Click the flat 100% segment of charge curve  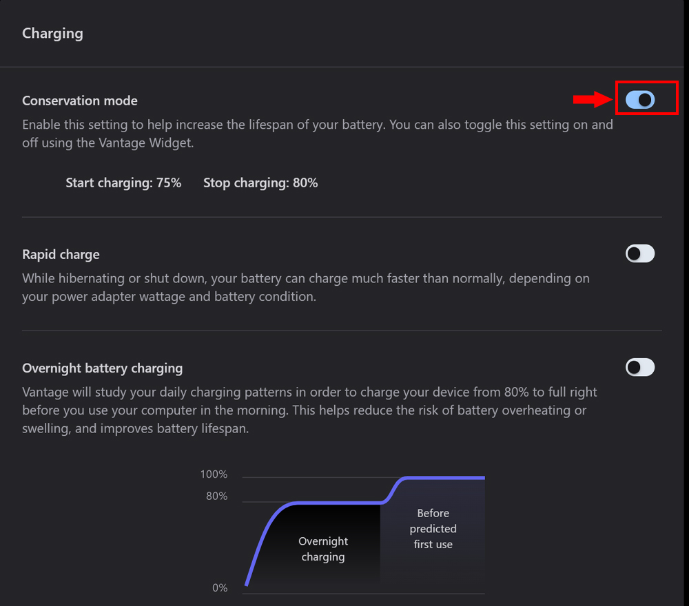click(444, 477)
